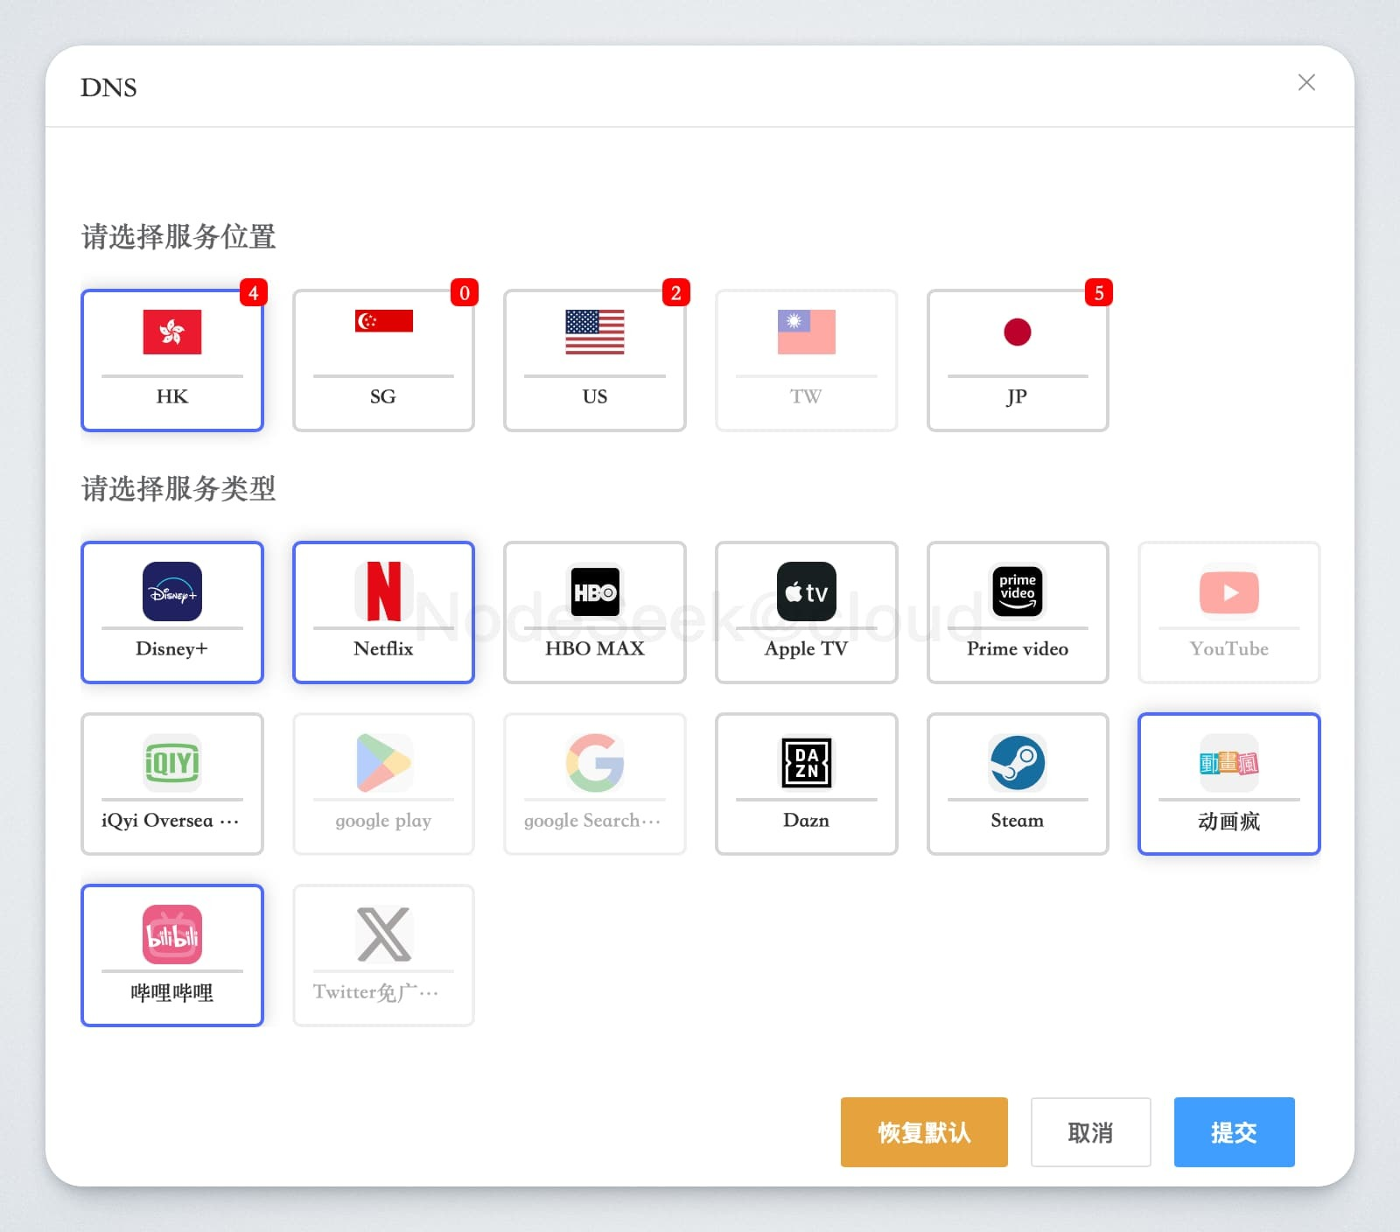
Task: Turn on the Dazn service
Action: click(806, 783)
